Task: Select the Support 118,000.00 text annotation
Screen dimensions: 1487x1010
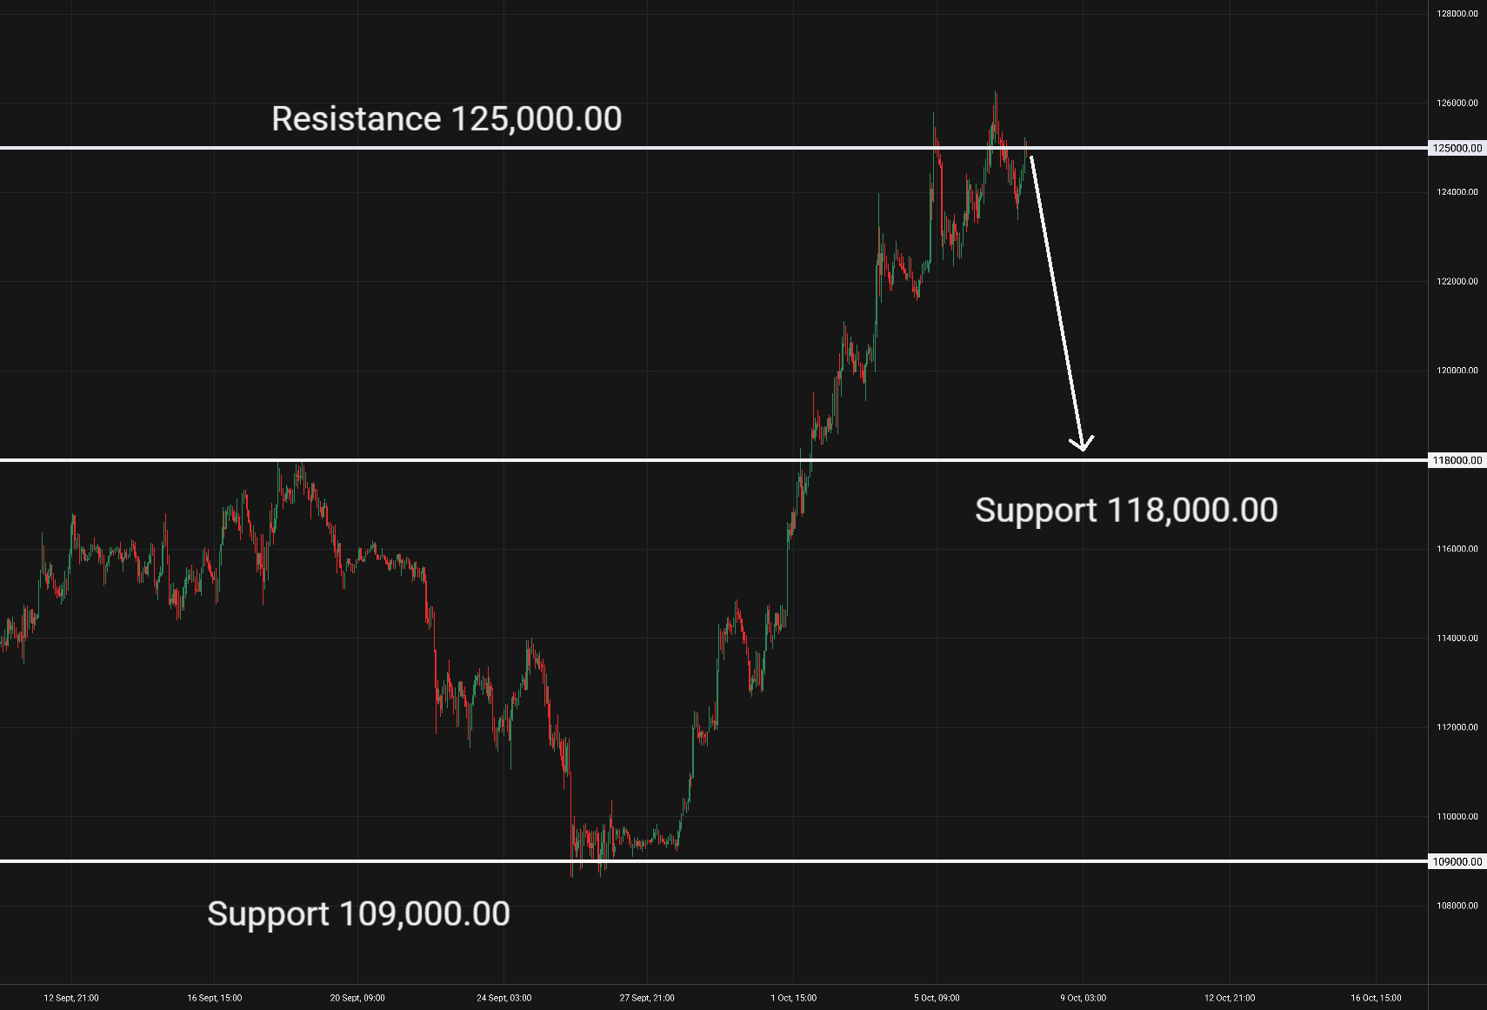Action: [x=1126, y=511]
